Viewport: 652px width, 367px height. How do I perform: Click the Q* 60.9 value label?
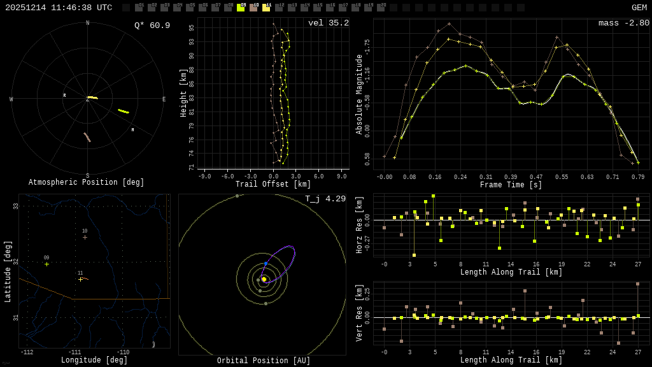tap(152, 25)
